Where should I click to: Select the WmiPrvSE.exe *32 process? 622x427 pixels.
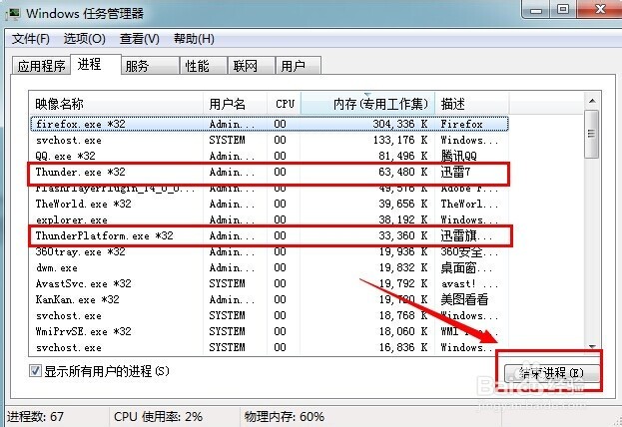coord(270,331)
